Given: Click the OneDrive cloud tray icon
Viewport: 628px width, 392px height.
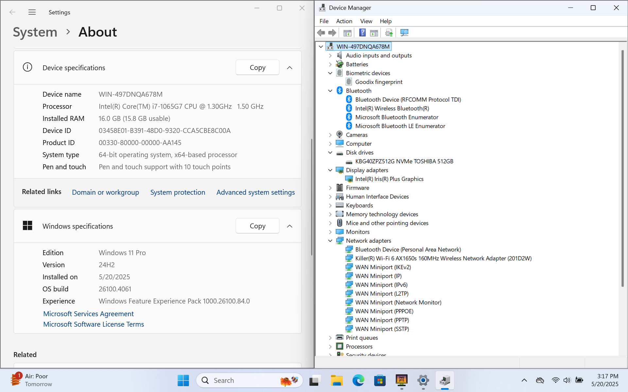Looking at the screenshot, I should point(540,380).
